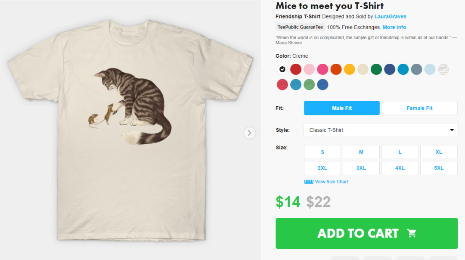Viewport: 465px width, 260px height.
Task: Choose size XL
Action: click(x=439, y=152)
